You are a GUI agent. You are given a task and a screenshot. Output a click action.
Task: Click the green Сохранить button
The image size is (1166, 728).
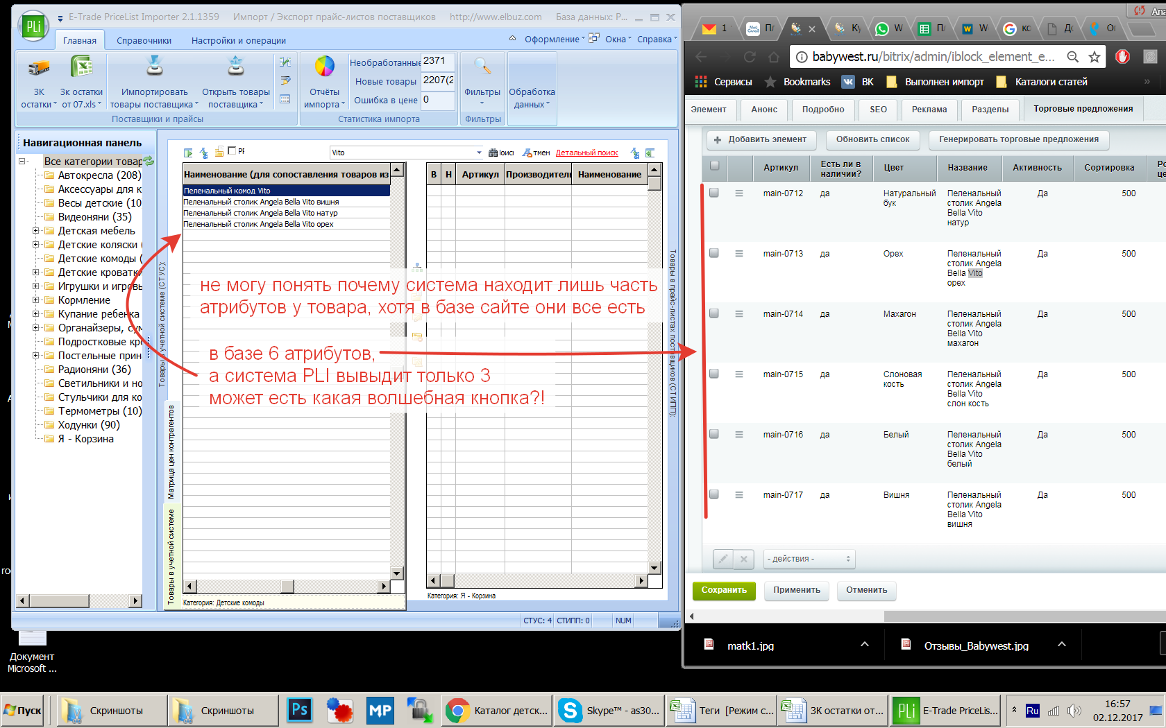coord(724,591)
